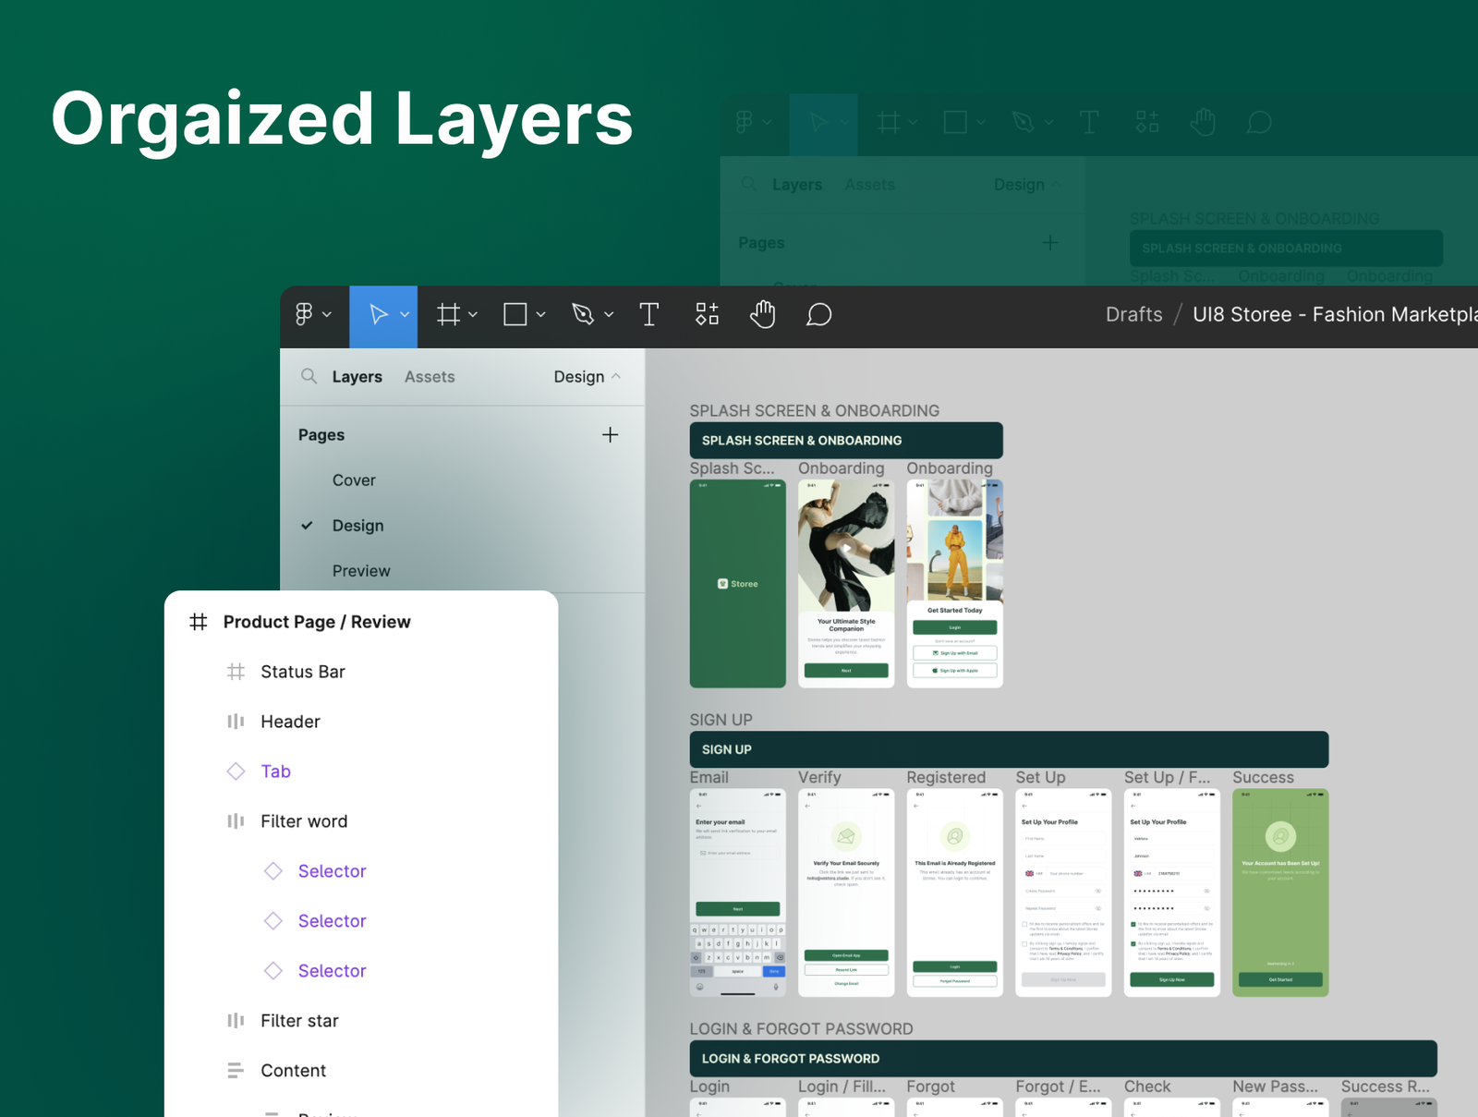
Task: Select the Pen tool
Action: [582, 315]
